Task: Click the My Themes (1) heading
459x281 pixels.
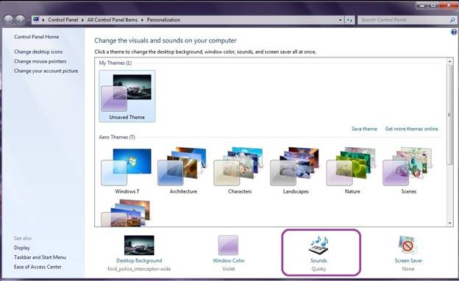Action: (115, 63)
